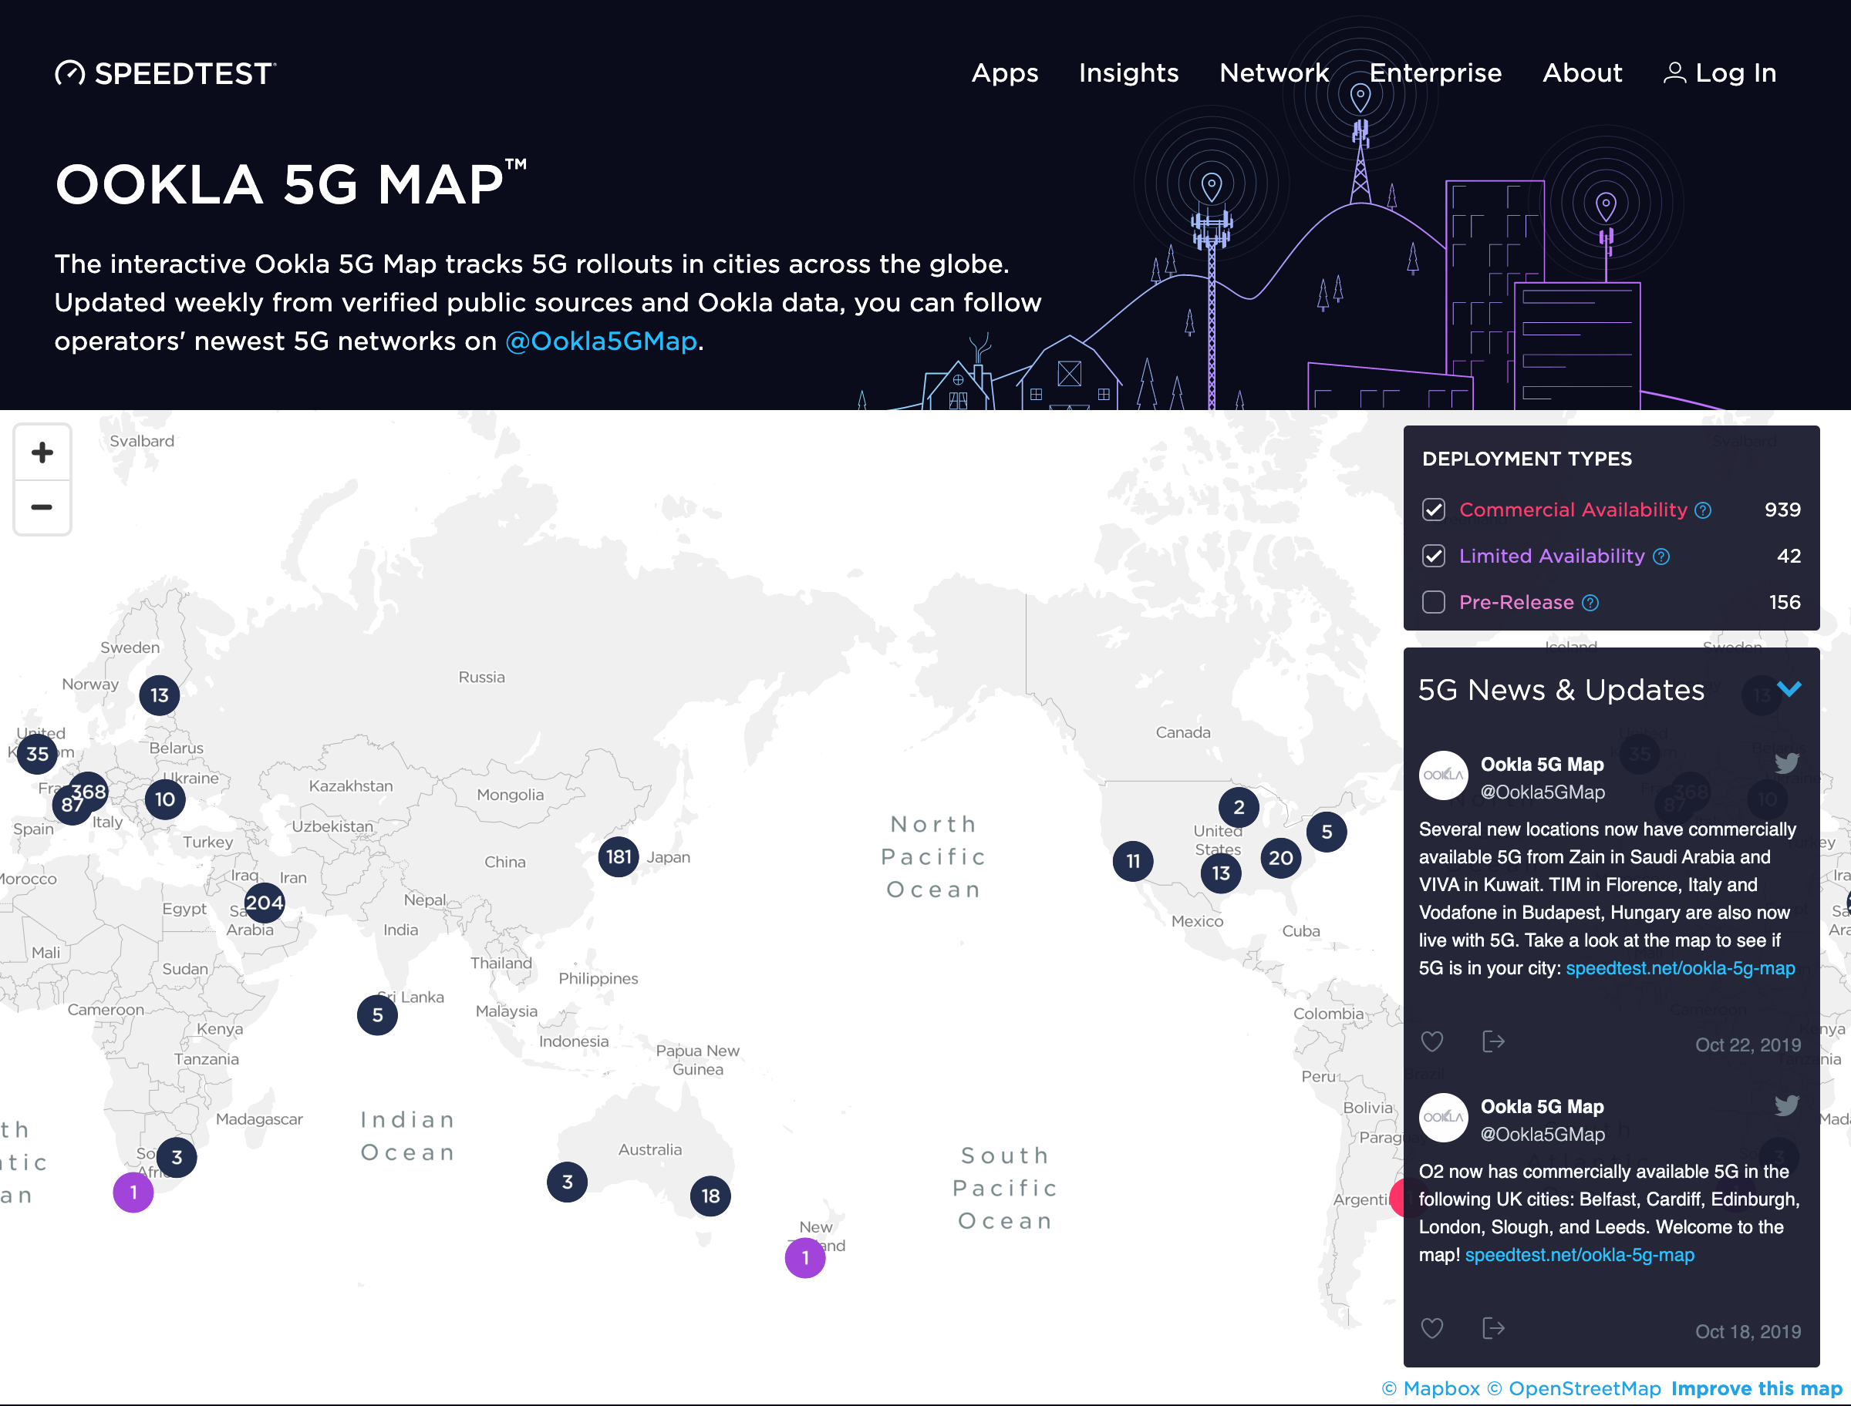Open the Network menu
The image size is (1851, 1406).
click(x=1274, y=74)
